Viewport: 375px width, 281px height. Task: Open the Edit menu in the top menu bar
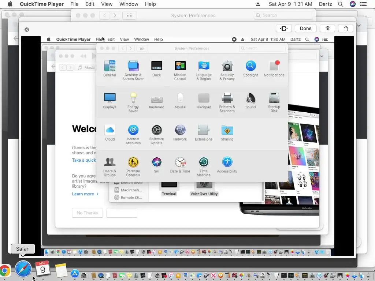coord(90,4)
